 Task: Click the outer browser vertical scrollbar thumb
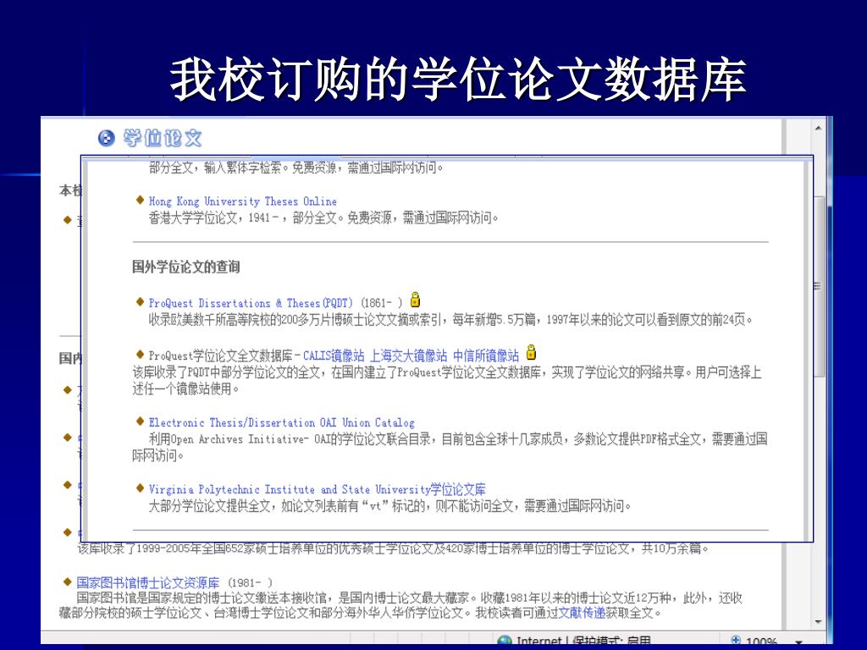coord(819,286)
